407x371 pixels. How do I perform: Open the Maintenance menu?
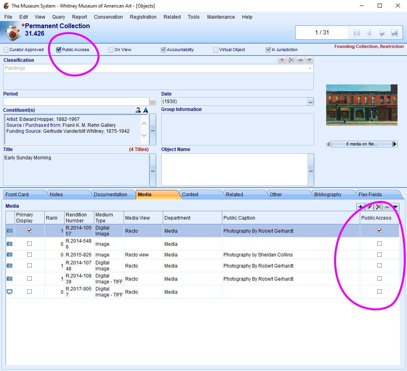pyautogui.click(x=221, y=17)
